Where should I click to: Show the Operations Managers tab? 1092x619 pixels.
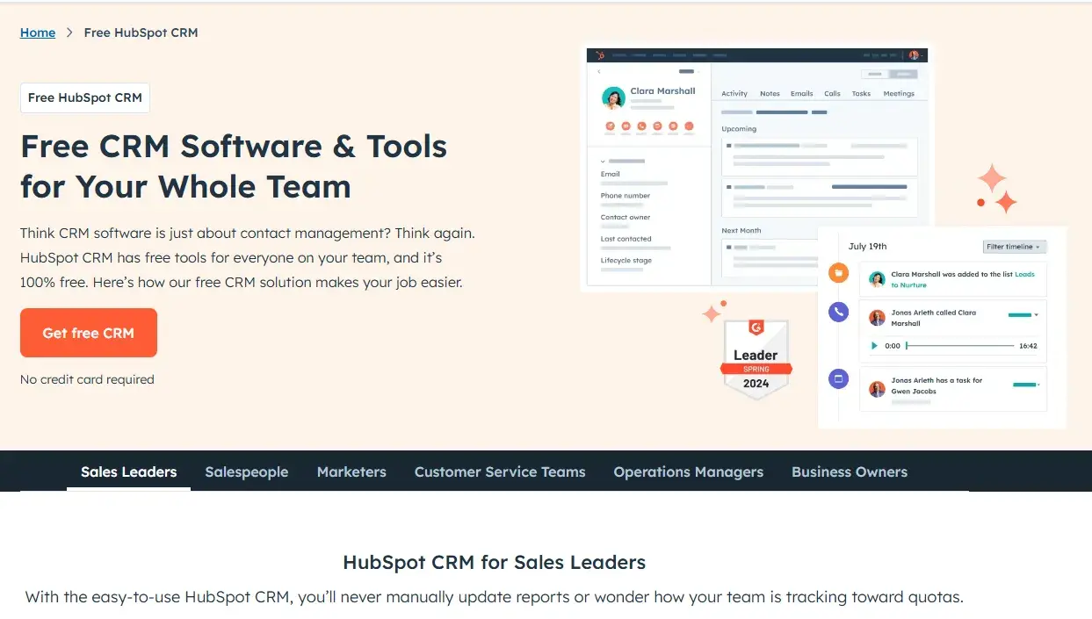point(689,471)
